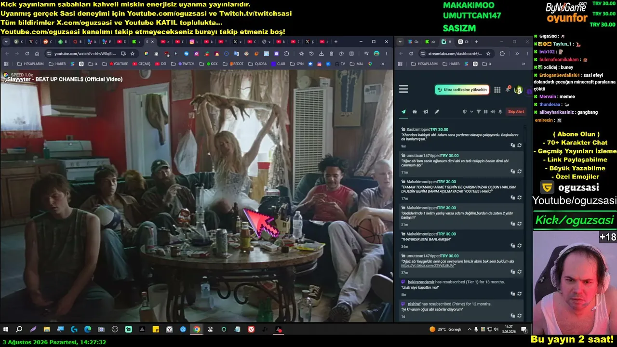Select the paper plane events tab icon
The height and width of the screenshot is (347, 617).
coord(403,112)
